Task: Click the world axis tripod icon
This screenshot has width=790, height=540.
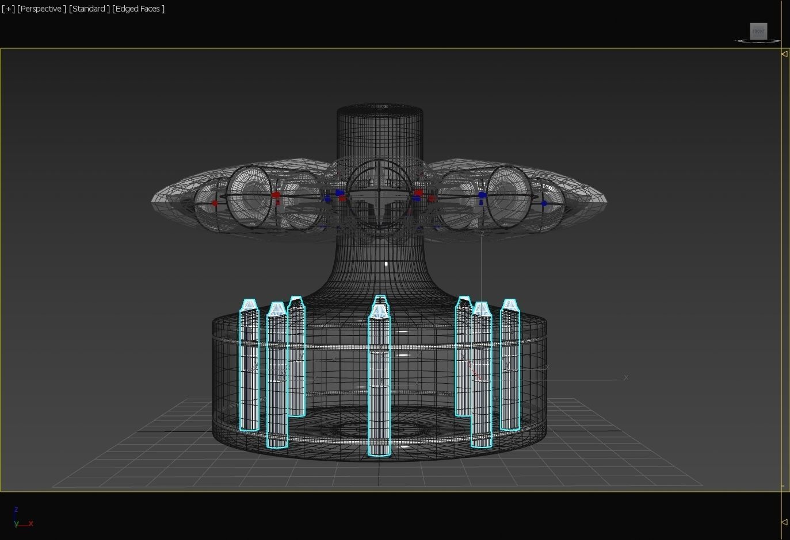Action: click(21, 519)
